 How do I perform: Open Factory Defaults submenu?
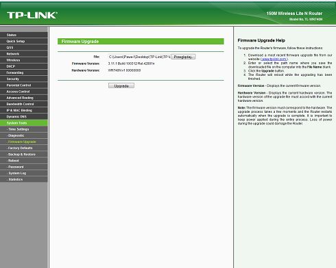pyautogui.click(x=24, y=148)
